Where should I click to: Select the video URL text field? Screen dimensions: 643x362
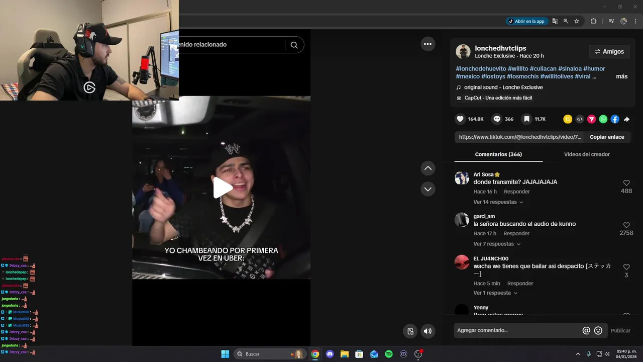(520, 137)
